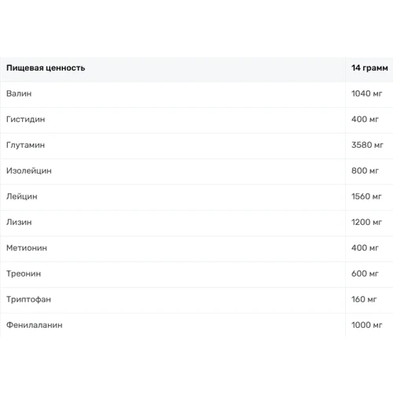Select the "1040 мг" value

(366, 94)
